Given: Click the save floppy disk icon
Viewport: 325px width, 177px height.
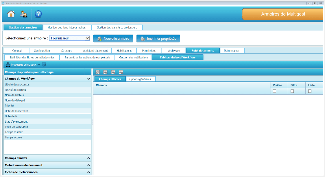Looking at the screenshot, I should [98, 72].
